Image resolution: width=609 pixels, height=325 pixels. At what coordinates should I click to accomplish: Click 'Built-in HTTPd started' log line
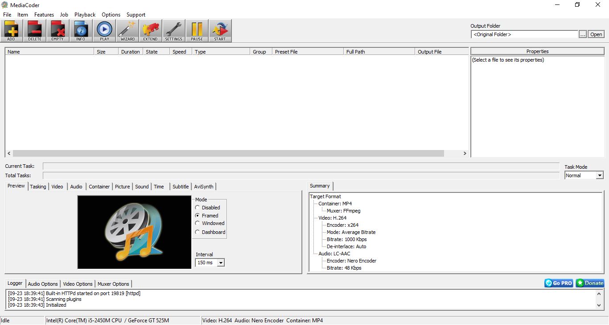[74, 293]
